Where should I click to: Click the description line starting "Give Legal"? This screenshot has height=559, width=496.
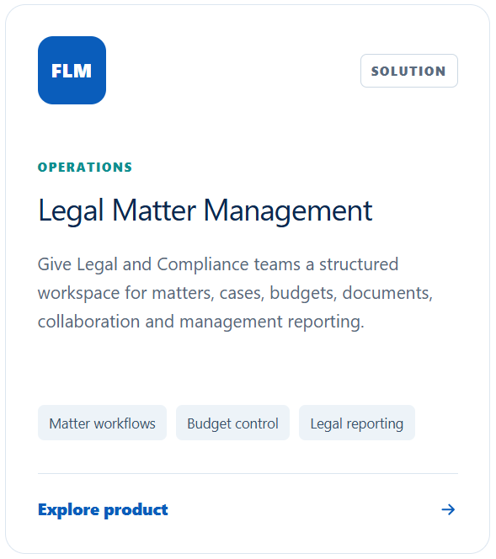[x=218, y=265]
